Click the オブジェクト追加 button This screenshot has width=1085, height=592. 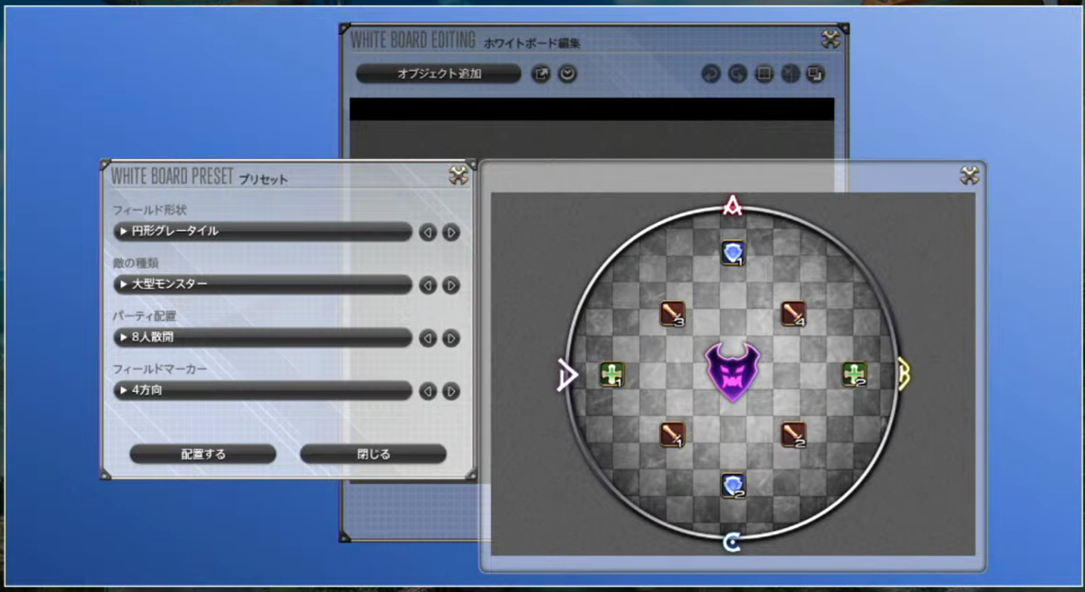click(x=439, y=74)
